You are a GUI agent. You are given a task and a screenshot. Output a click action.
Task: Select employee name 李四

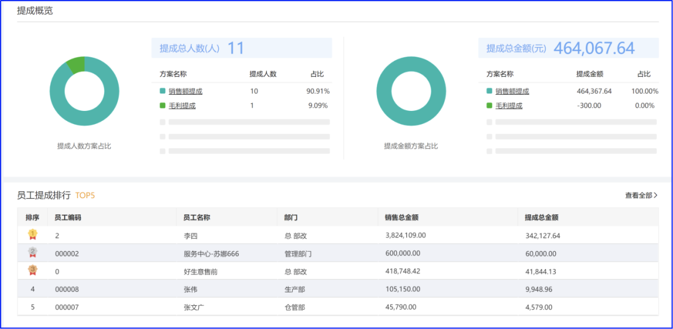190,236
